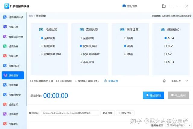Image resolution: width=193 pixels, height=129 pixels.
Task: Click the 更改目录 button
Action: click(x=108, y=113)
